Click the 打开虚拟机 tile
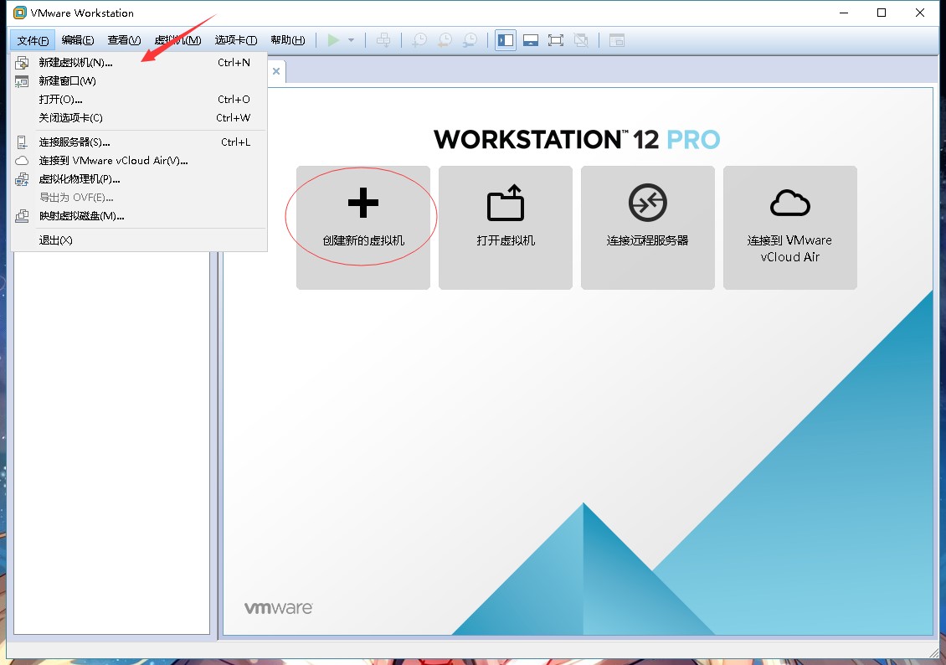The image size is (946, 665). point(506,228)
